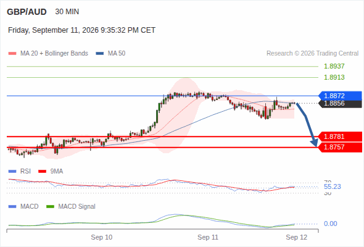Image resolution: width=364 pixels, height=247 pixels.
Task: Click the MA 50 legend color swatch
Action: pos(100,54)
